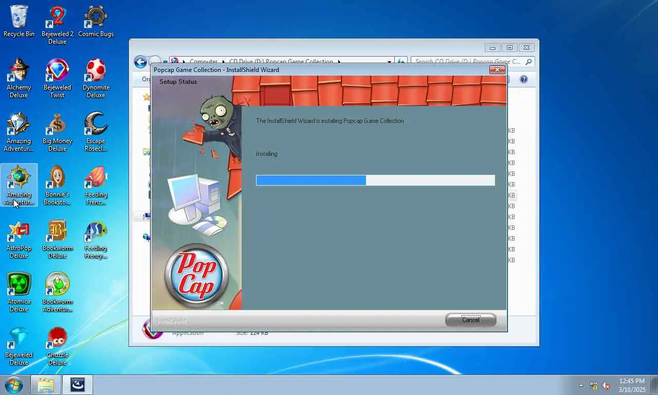Select Bejeweled Twist desktop shortcut
This screenshot has width=658, height=395.
[x=58, y=78]
